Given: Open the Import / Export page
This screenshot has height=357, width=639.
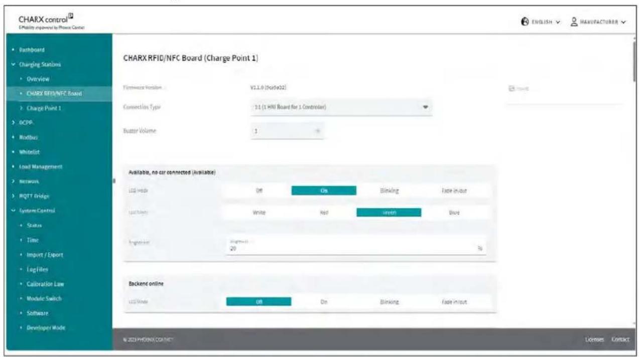Looking at the screenshot, I should tap(45, 255).
